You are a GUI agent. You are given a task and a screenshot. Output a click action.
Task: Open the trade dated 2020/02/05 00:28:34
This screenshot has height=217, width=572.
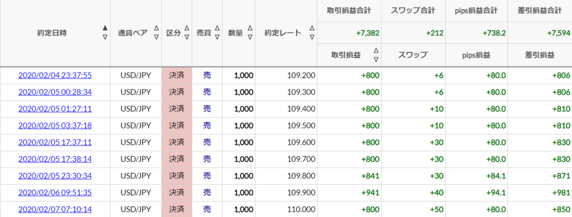[55, 92]
